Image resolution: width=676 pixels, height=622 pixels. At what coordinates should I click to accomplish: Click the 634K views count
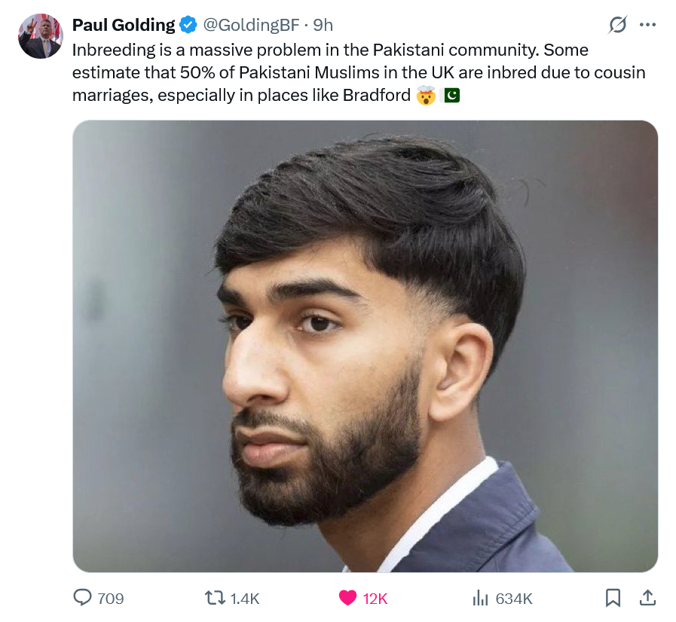(514, 599)
